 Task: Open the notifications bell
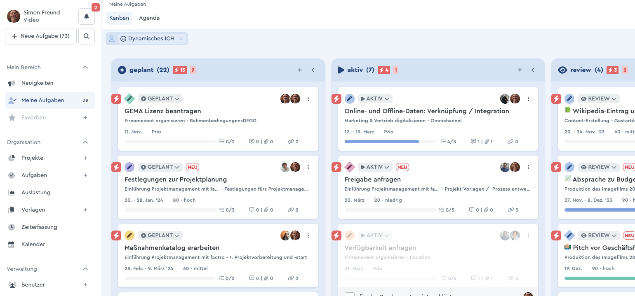pyautogui.click(x=87, y=16)
